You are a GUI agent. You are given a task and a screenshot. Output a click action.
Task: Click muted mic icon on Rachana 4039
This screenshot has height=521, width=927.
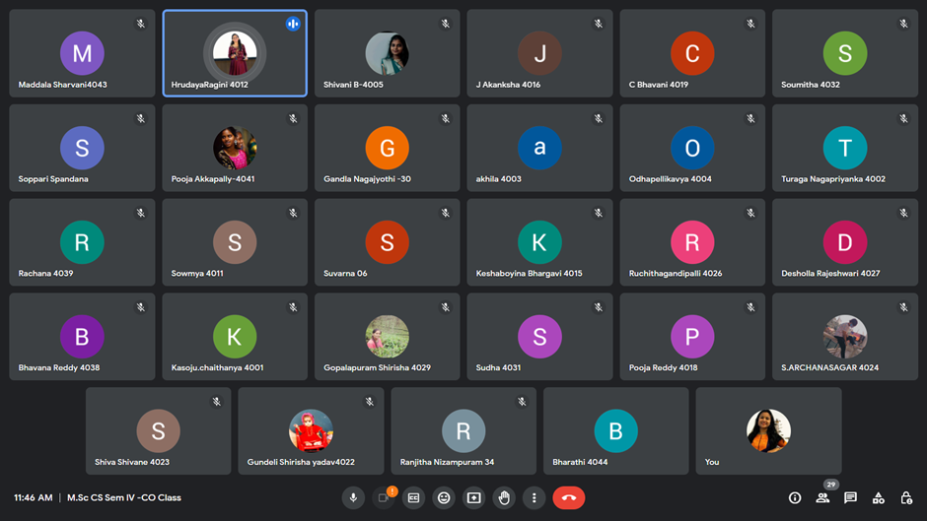point(141,213)
